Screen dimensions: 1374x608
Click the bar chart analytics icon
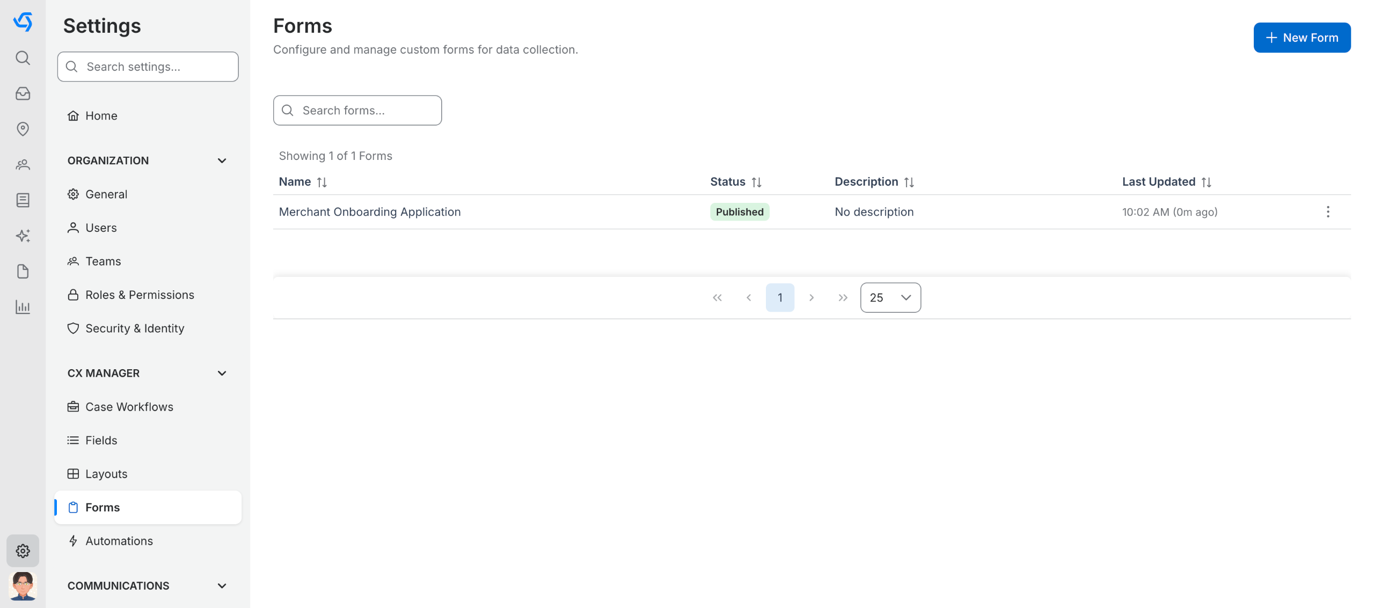23,307
